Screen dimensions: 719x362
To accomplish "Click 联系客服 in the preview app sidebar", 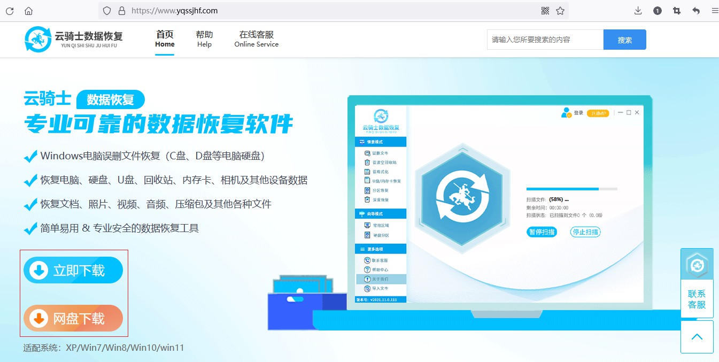I will (x=376, y=260).
